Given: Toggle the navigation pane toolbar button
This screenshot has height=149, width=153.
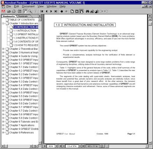Looking at the screenshot, I should (x=20, y=11).
